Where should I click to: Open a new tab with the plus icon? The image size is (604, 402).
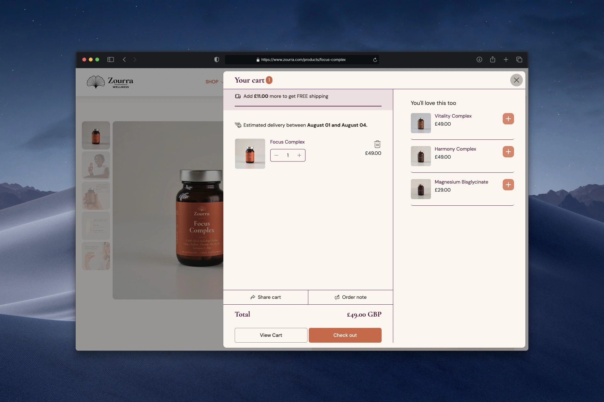(506, 59)
